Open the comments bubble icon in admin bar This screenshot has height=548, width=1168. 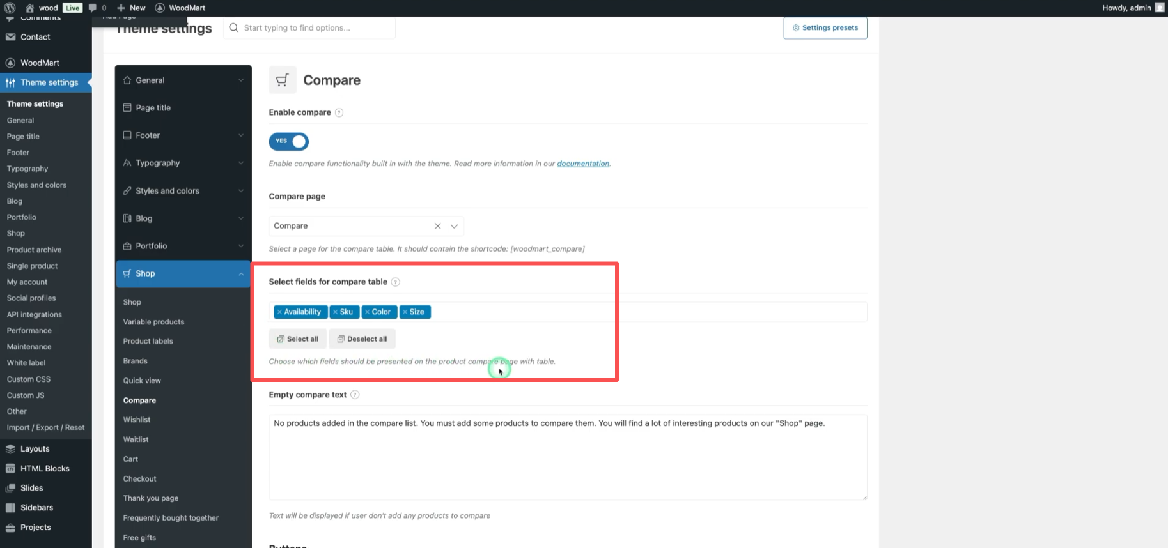pyautogui.click(x=93, y=8)
